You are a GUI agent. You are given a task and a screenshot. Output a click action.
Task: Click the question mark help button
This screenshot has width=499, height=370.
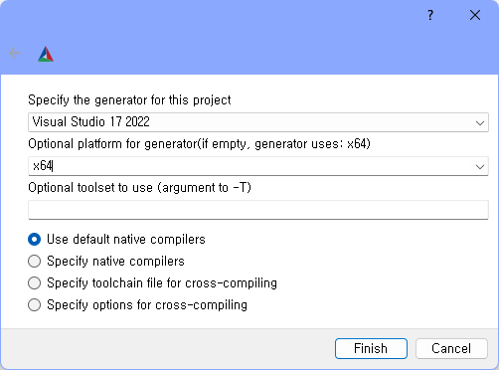point(430,15)
